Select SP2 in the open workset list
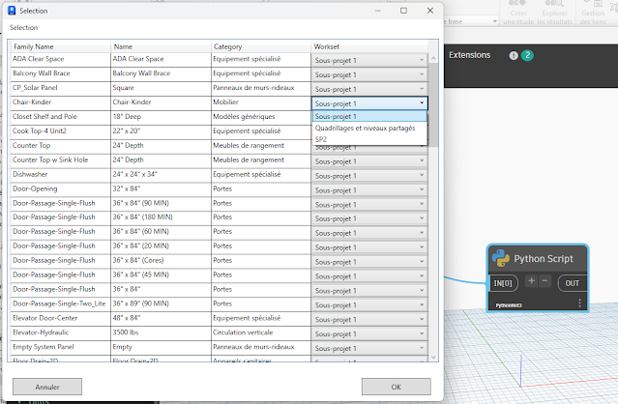 click(x=321, y=139)
